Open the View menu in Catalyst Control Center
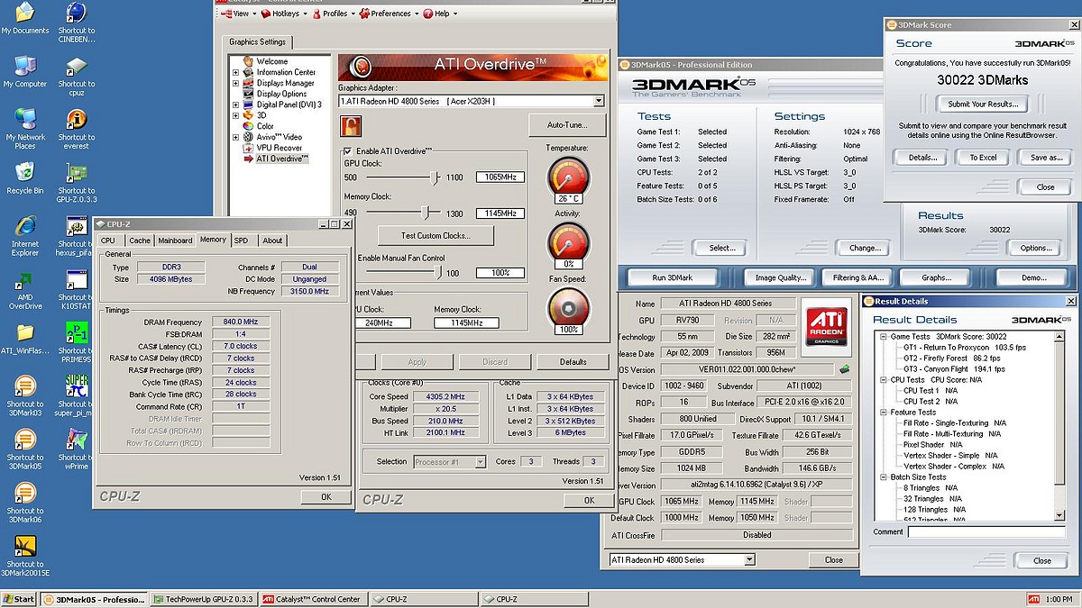Screen dimensions: 1082x608 click(241, 14)
